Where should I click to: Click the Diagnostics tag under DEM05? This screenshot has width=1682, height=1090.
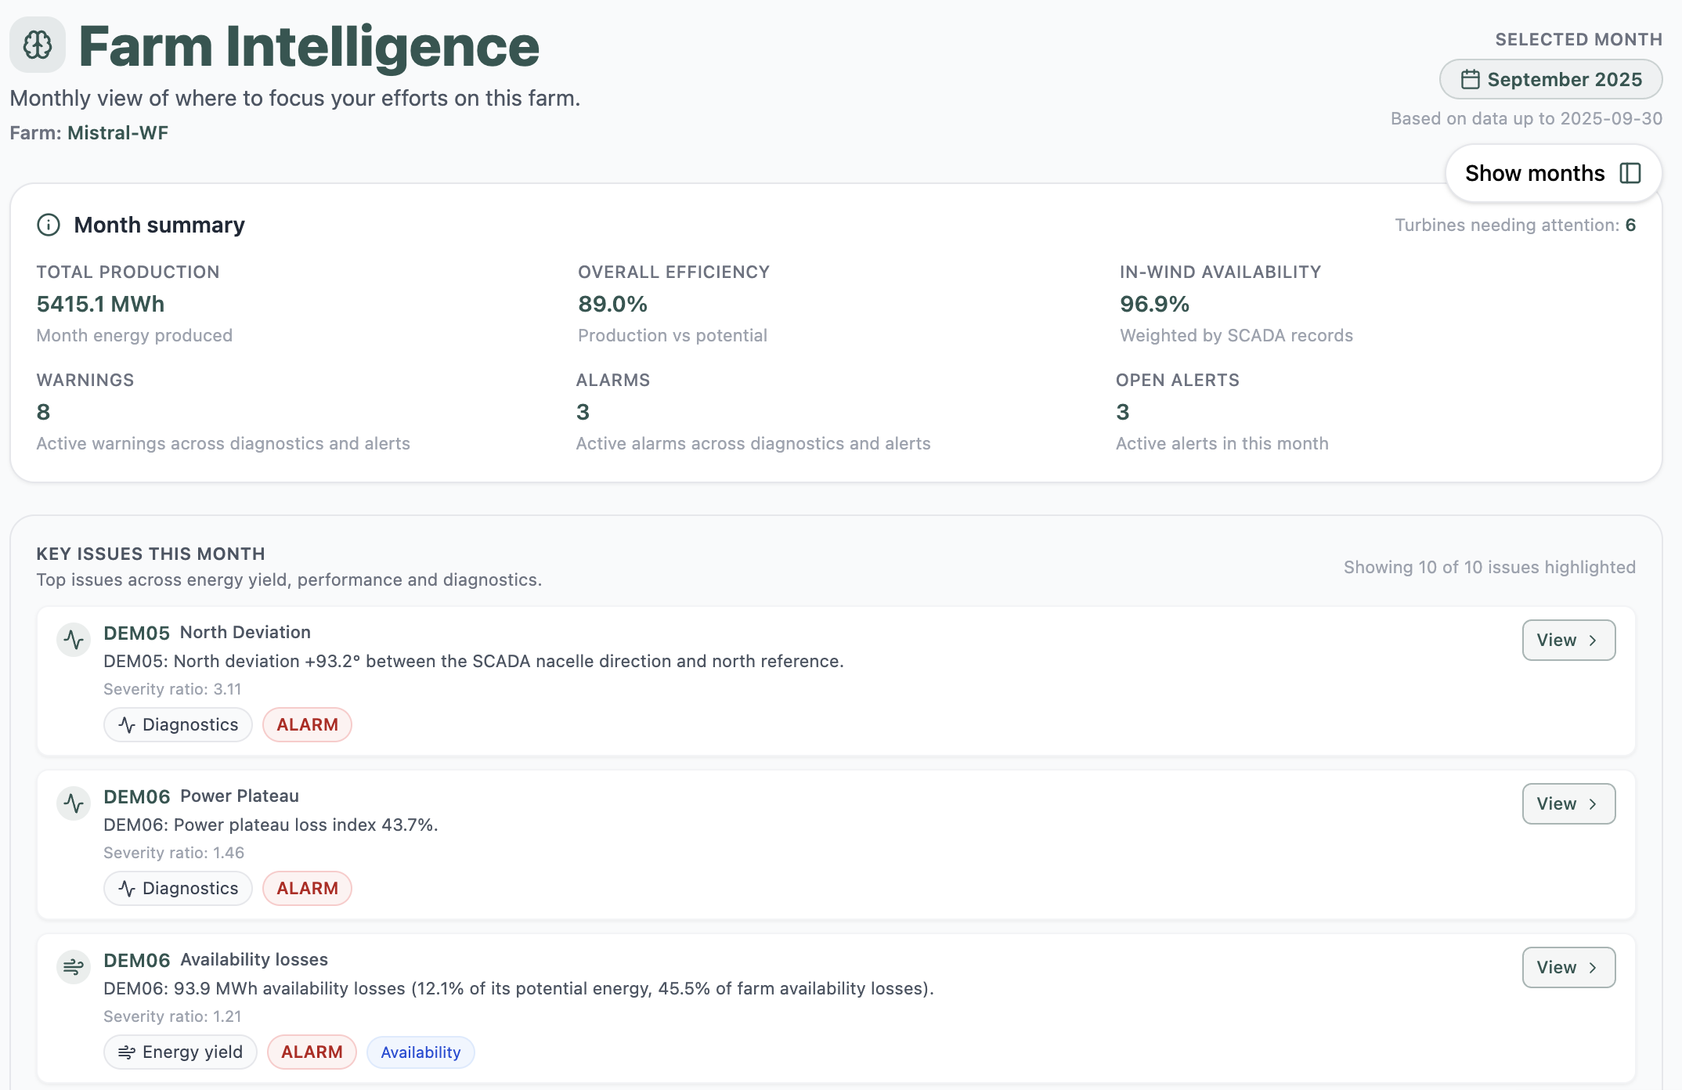coord(178,725)
